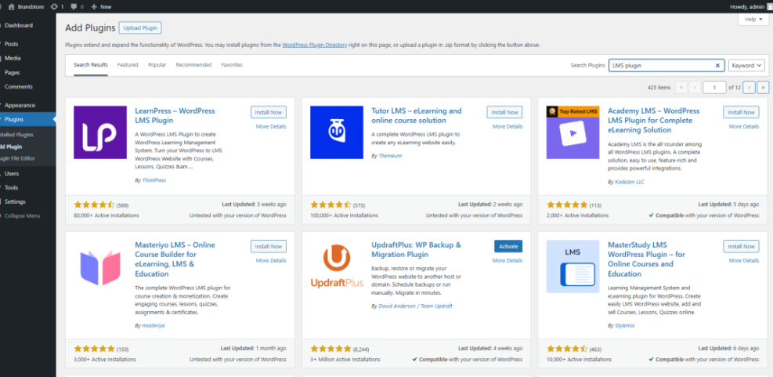Switch to the Recommended tab

[x=193, y=64]
